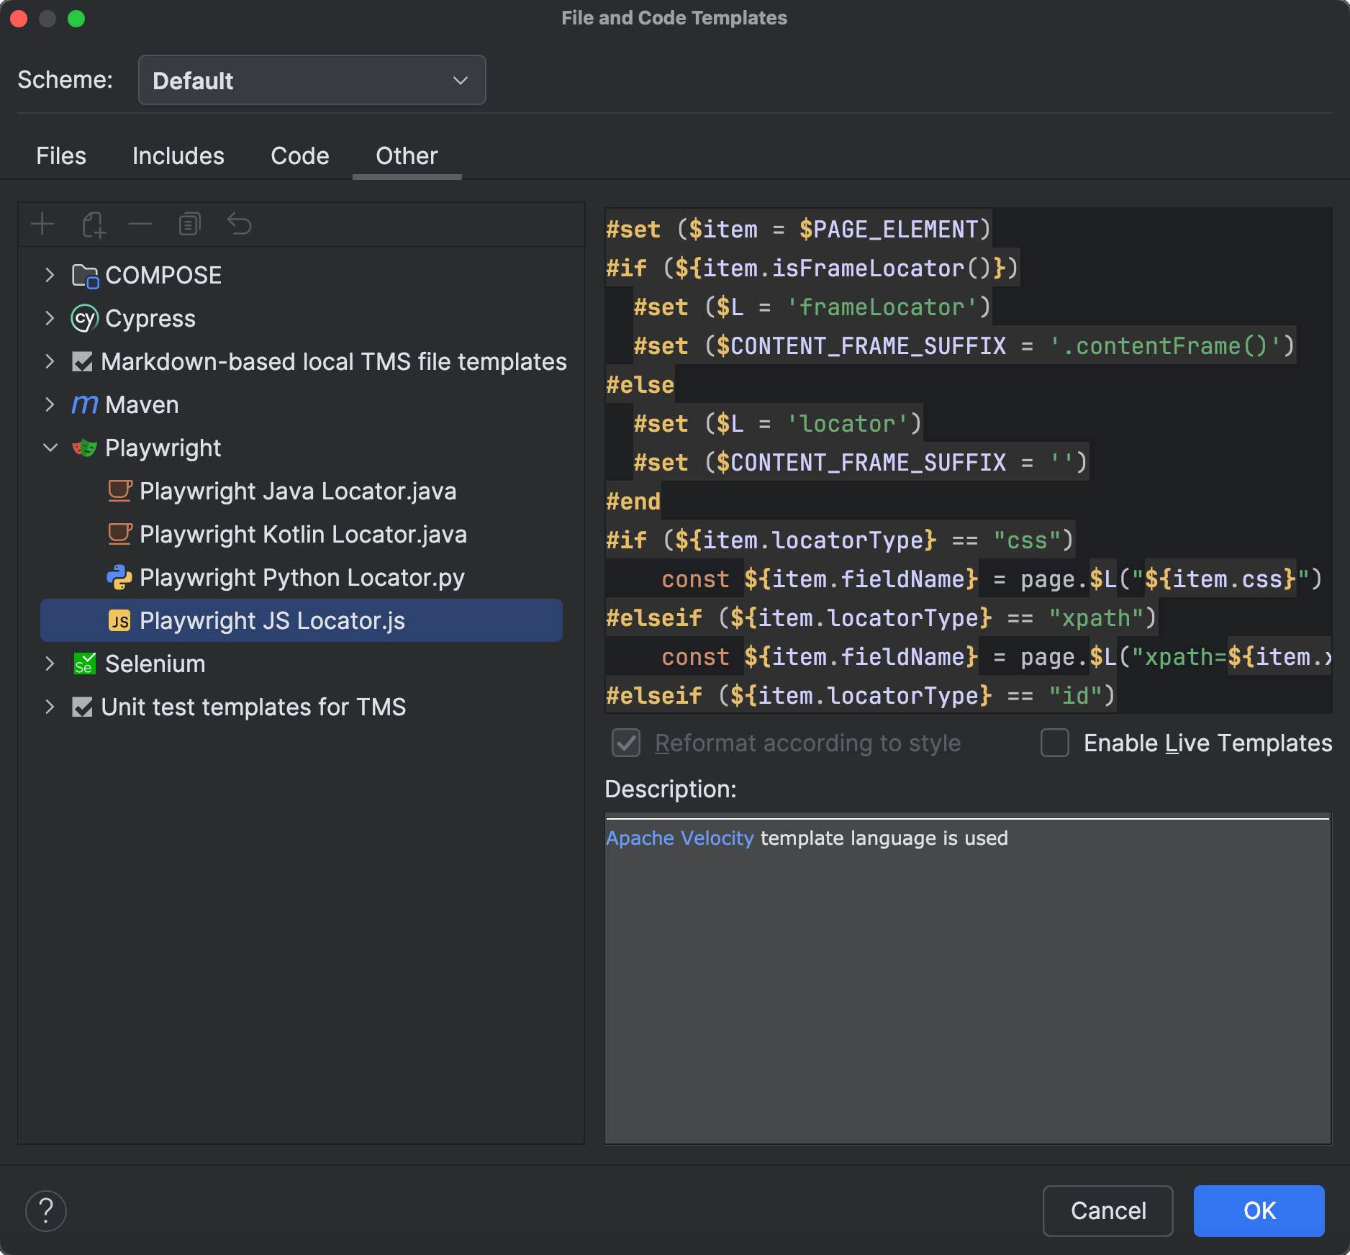Open help via the question mark icon
1350x1255 pixels.
pyautogui.click(x=46, y=1210)
